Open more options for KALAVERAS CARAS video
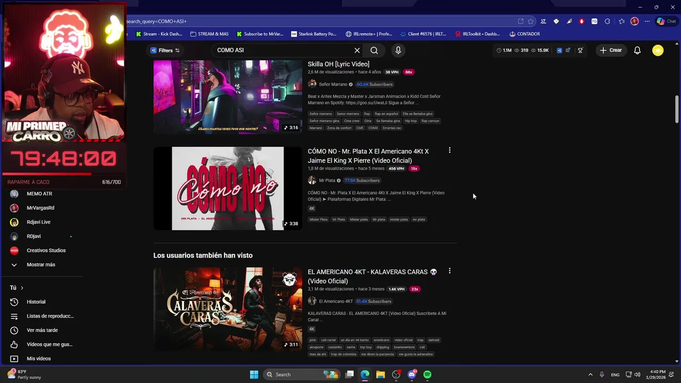 450,271
